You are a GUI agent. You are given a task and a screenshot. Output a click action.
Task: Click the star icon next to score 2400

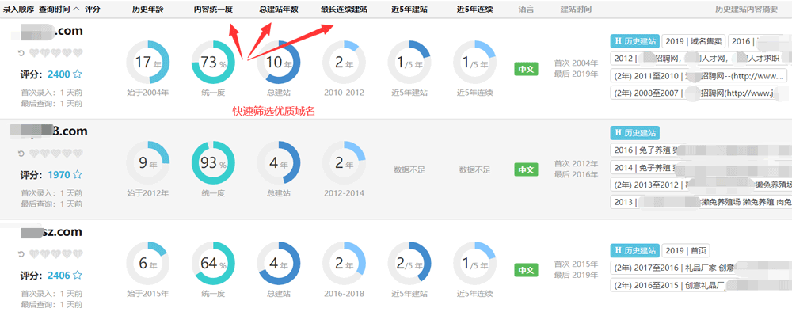[x=78, y=74]
